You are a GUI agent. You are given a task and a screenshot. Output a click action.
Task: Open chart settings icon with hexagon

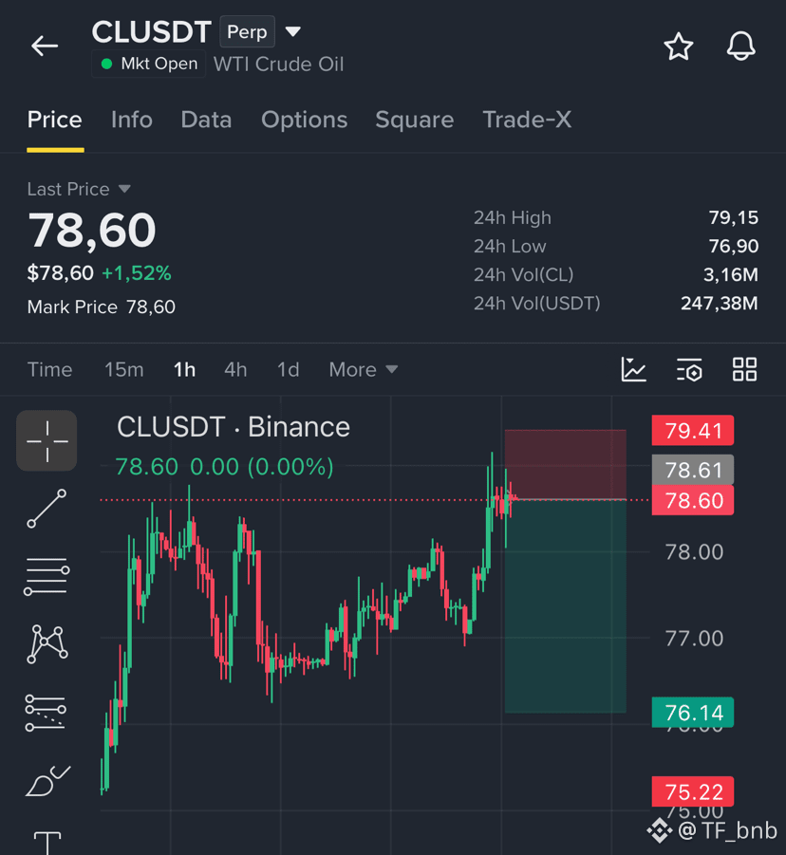pyautogui.click(x=689, y=370)
